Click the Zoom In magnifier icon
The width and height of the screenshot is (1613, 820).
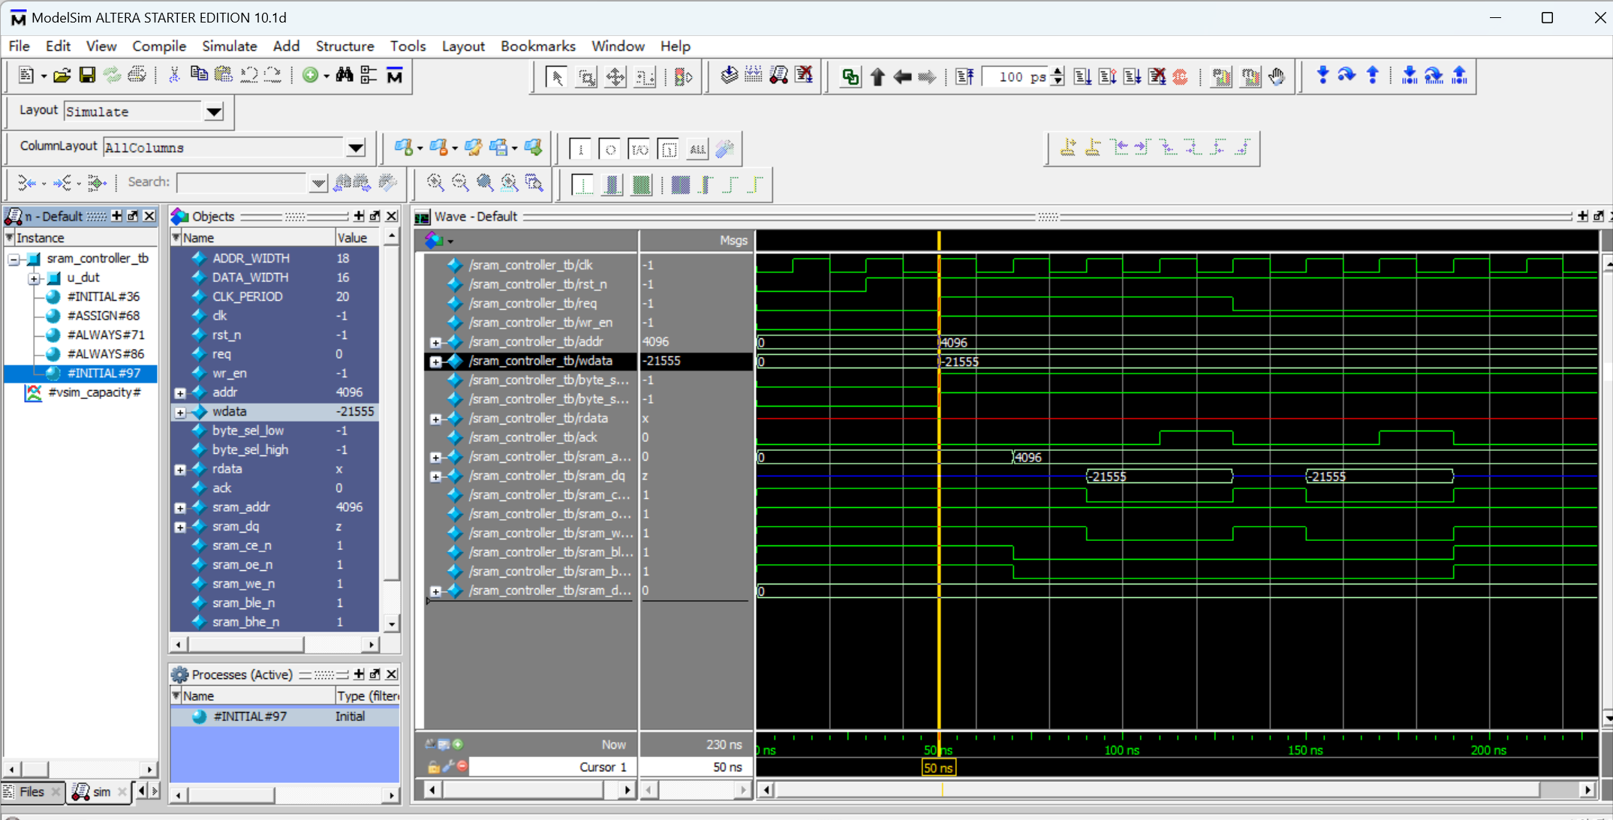(435, 183)
